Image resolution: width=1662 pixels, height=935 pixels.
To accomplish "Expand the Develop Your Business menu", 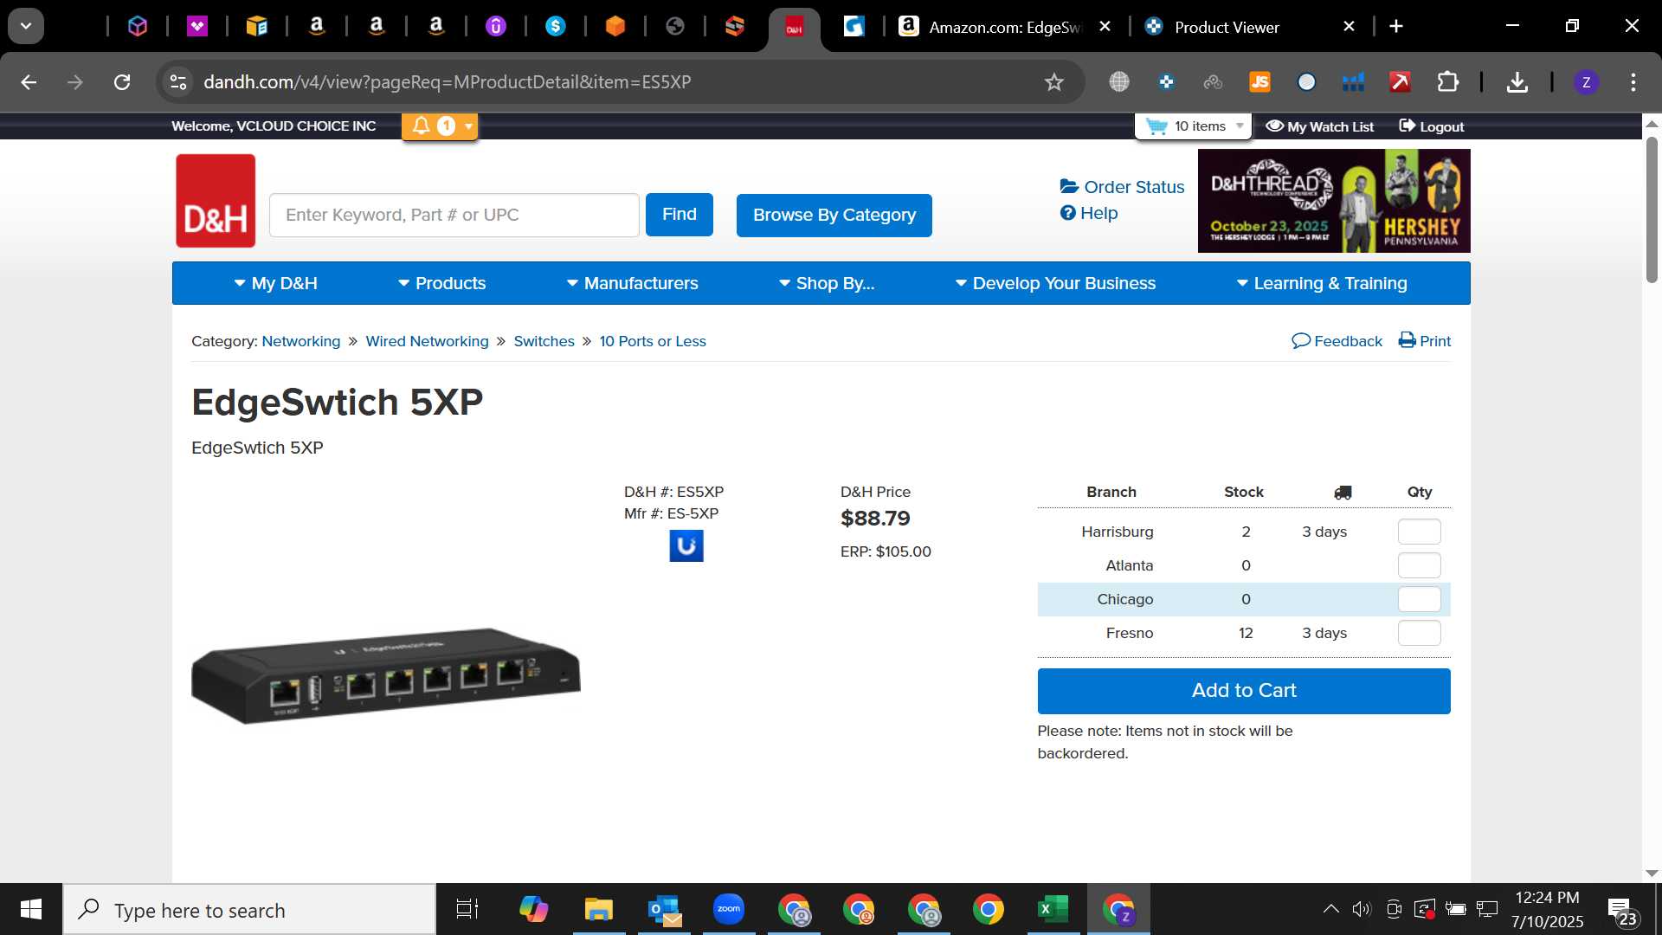I will 1055,283.
